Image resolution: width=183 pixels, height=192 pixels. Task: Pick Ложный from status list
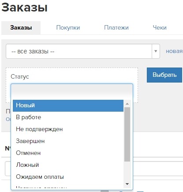click(x=68, y=165)
